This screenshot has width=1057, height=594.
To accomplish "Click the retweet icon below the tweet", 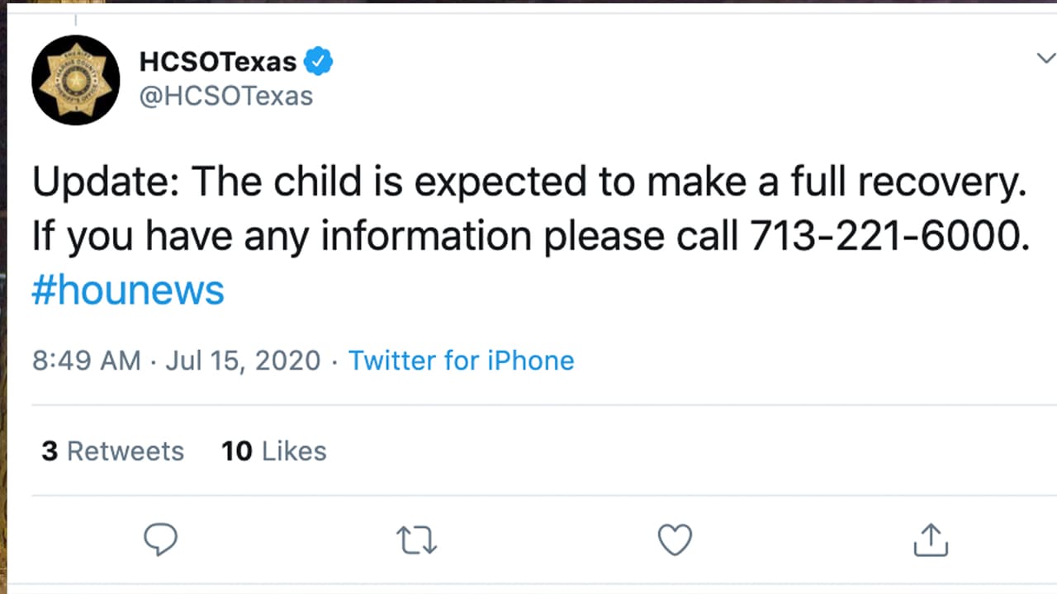I will pyautogui.click(x=416, y=540).
